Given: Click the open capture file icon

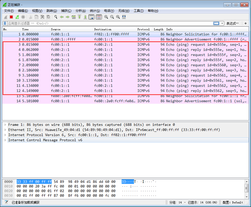Looking at the screenshot, I should tap(30, 17).
